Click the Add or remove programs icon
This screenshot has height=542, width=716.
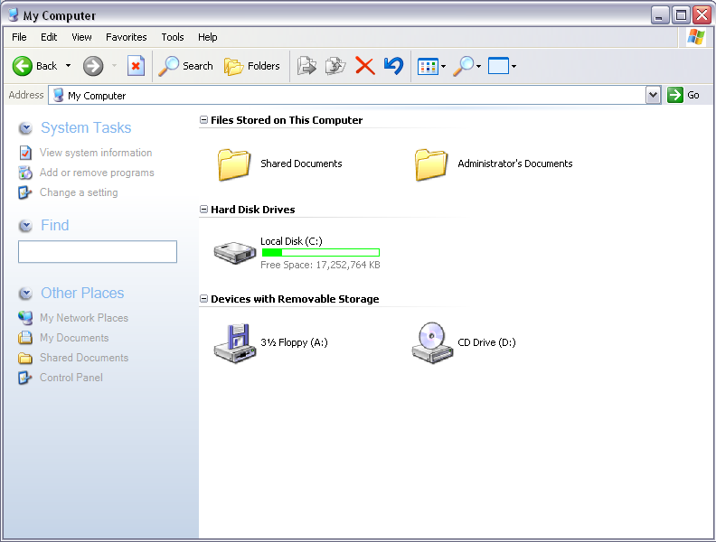tap(25, 173)
